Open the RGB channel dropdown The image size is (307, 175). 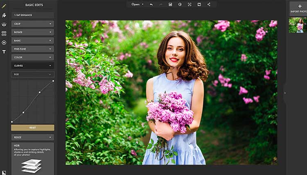33,74
